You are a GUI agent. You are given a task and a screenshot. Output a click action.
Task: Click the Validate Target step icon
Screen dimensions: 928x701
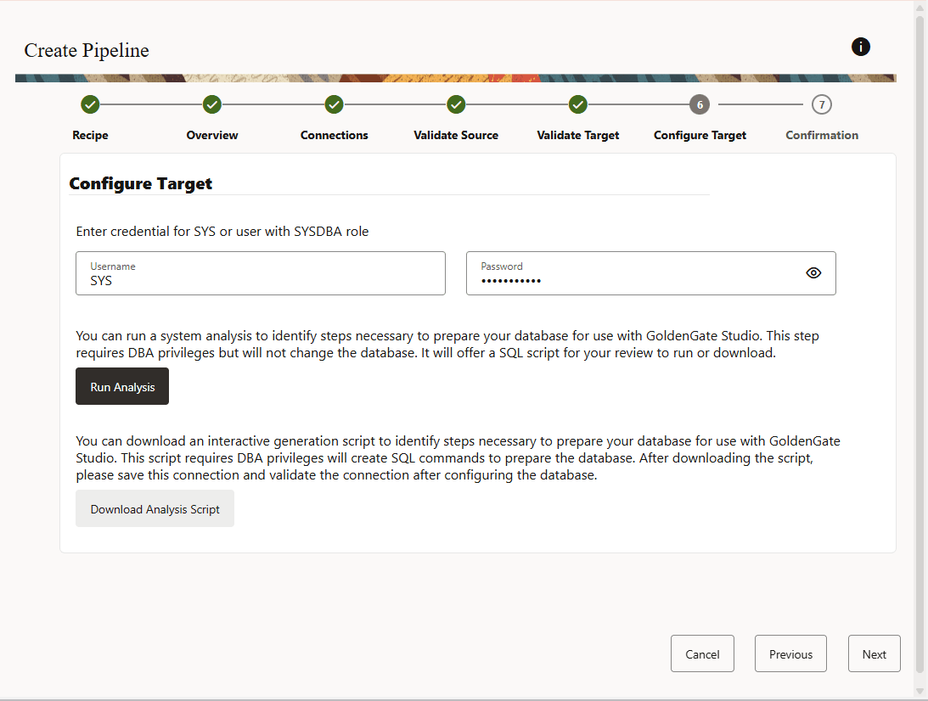pyautogui.click(x=578, y=104)
